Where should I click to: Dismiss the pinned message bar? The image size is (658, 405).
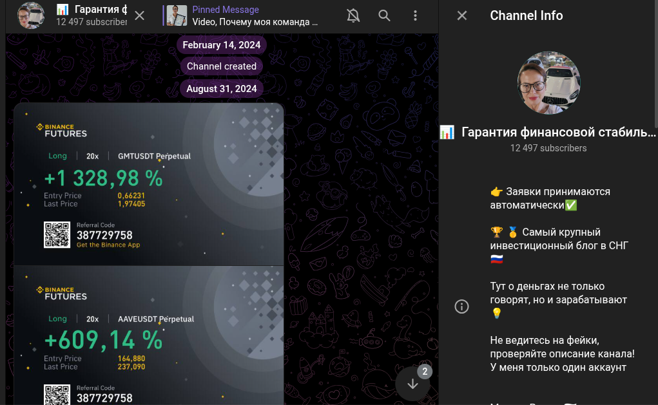(140, 15)
